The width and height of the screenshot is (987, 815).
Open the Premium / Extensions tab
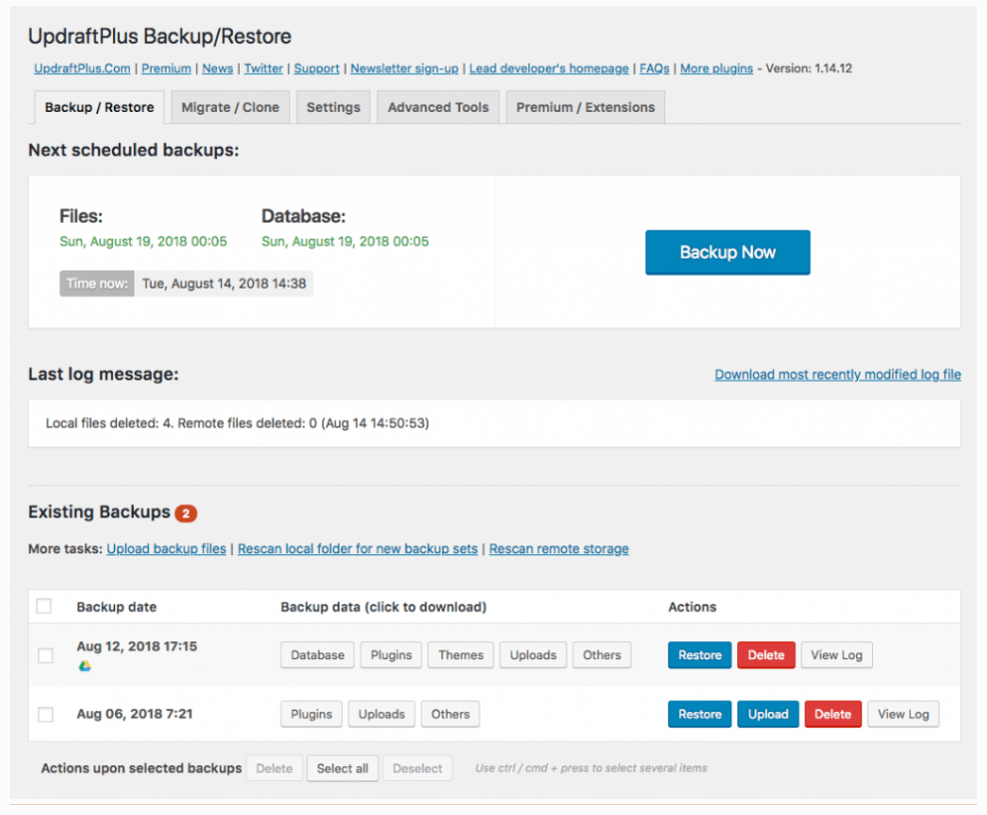click(x=585, y=108)
